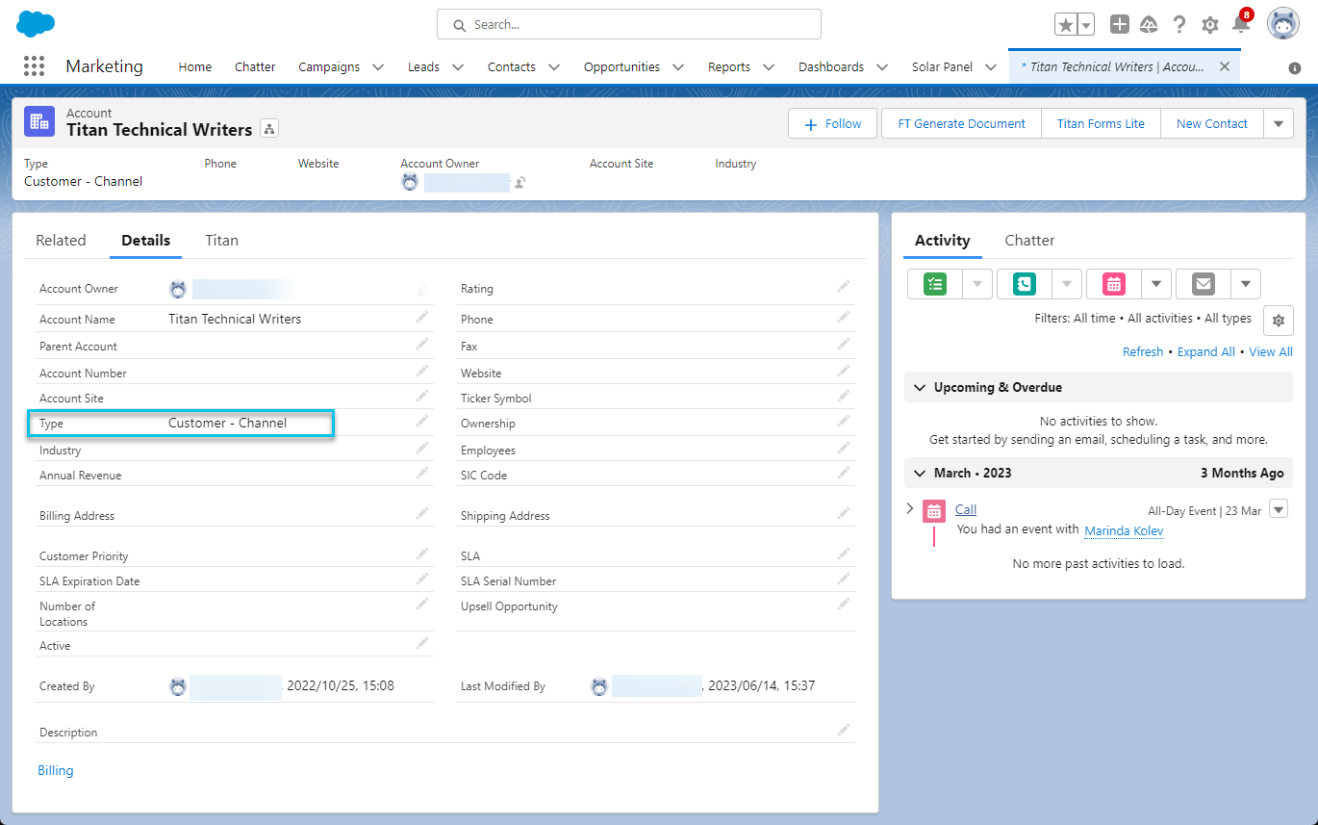
Task: Expand the Solar Panel dropdown chevron
Action: (992, 66)
